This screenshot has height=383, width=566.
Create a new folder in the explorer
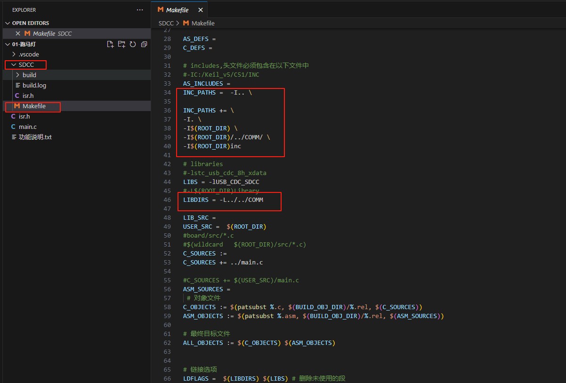coord(121,44)
